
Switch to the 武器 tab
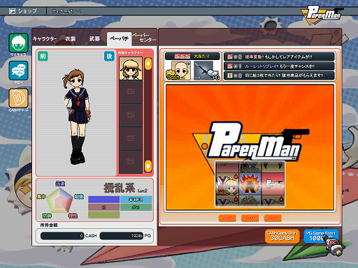click(x=94, y=39)
